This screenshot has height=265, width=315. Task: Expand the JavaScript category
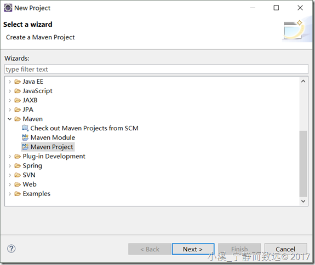coord(9,91)
